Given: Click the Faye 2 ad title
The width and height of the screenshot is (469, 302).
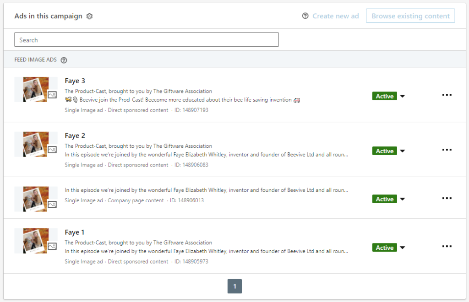Looking at the screenshot, I should point(75,135).
